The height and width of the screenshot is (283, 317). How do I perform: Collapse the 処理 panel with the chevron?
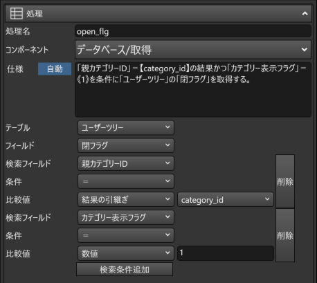[305, 14]
